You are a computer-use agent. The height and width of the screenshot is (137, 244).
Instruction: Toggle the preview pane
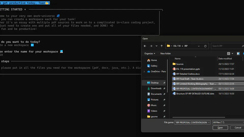pyautogui.click(x=238, y=54)
